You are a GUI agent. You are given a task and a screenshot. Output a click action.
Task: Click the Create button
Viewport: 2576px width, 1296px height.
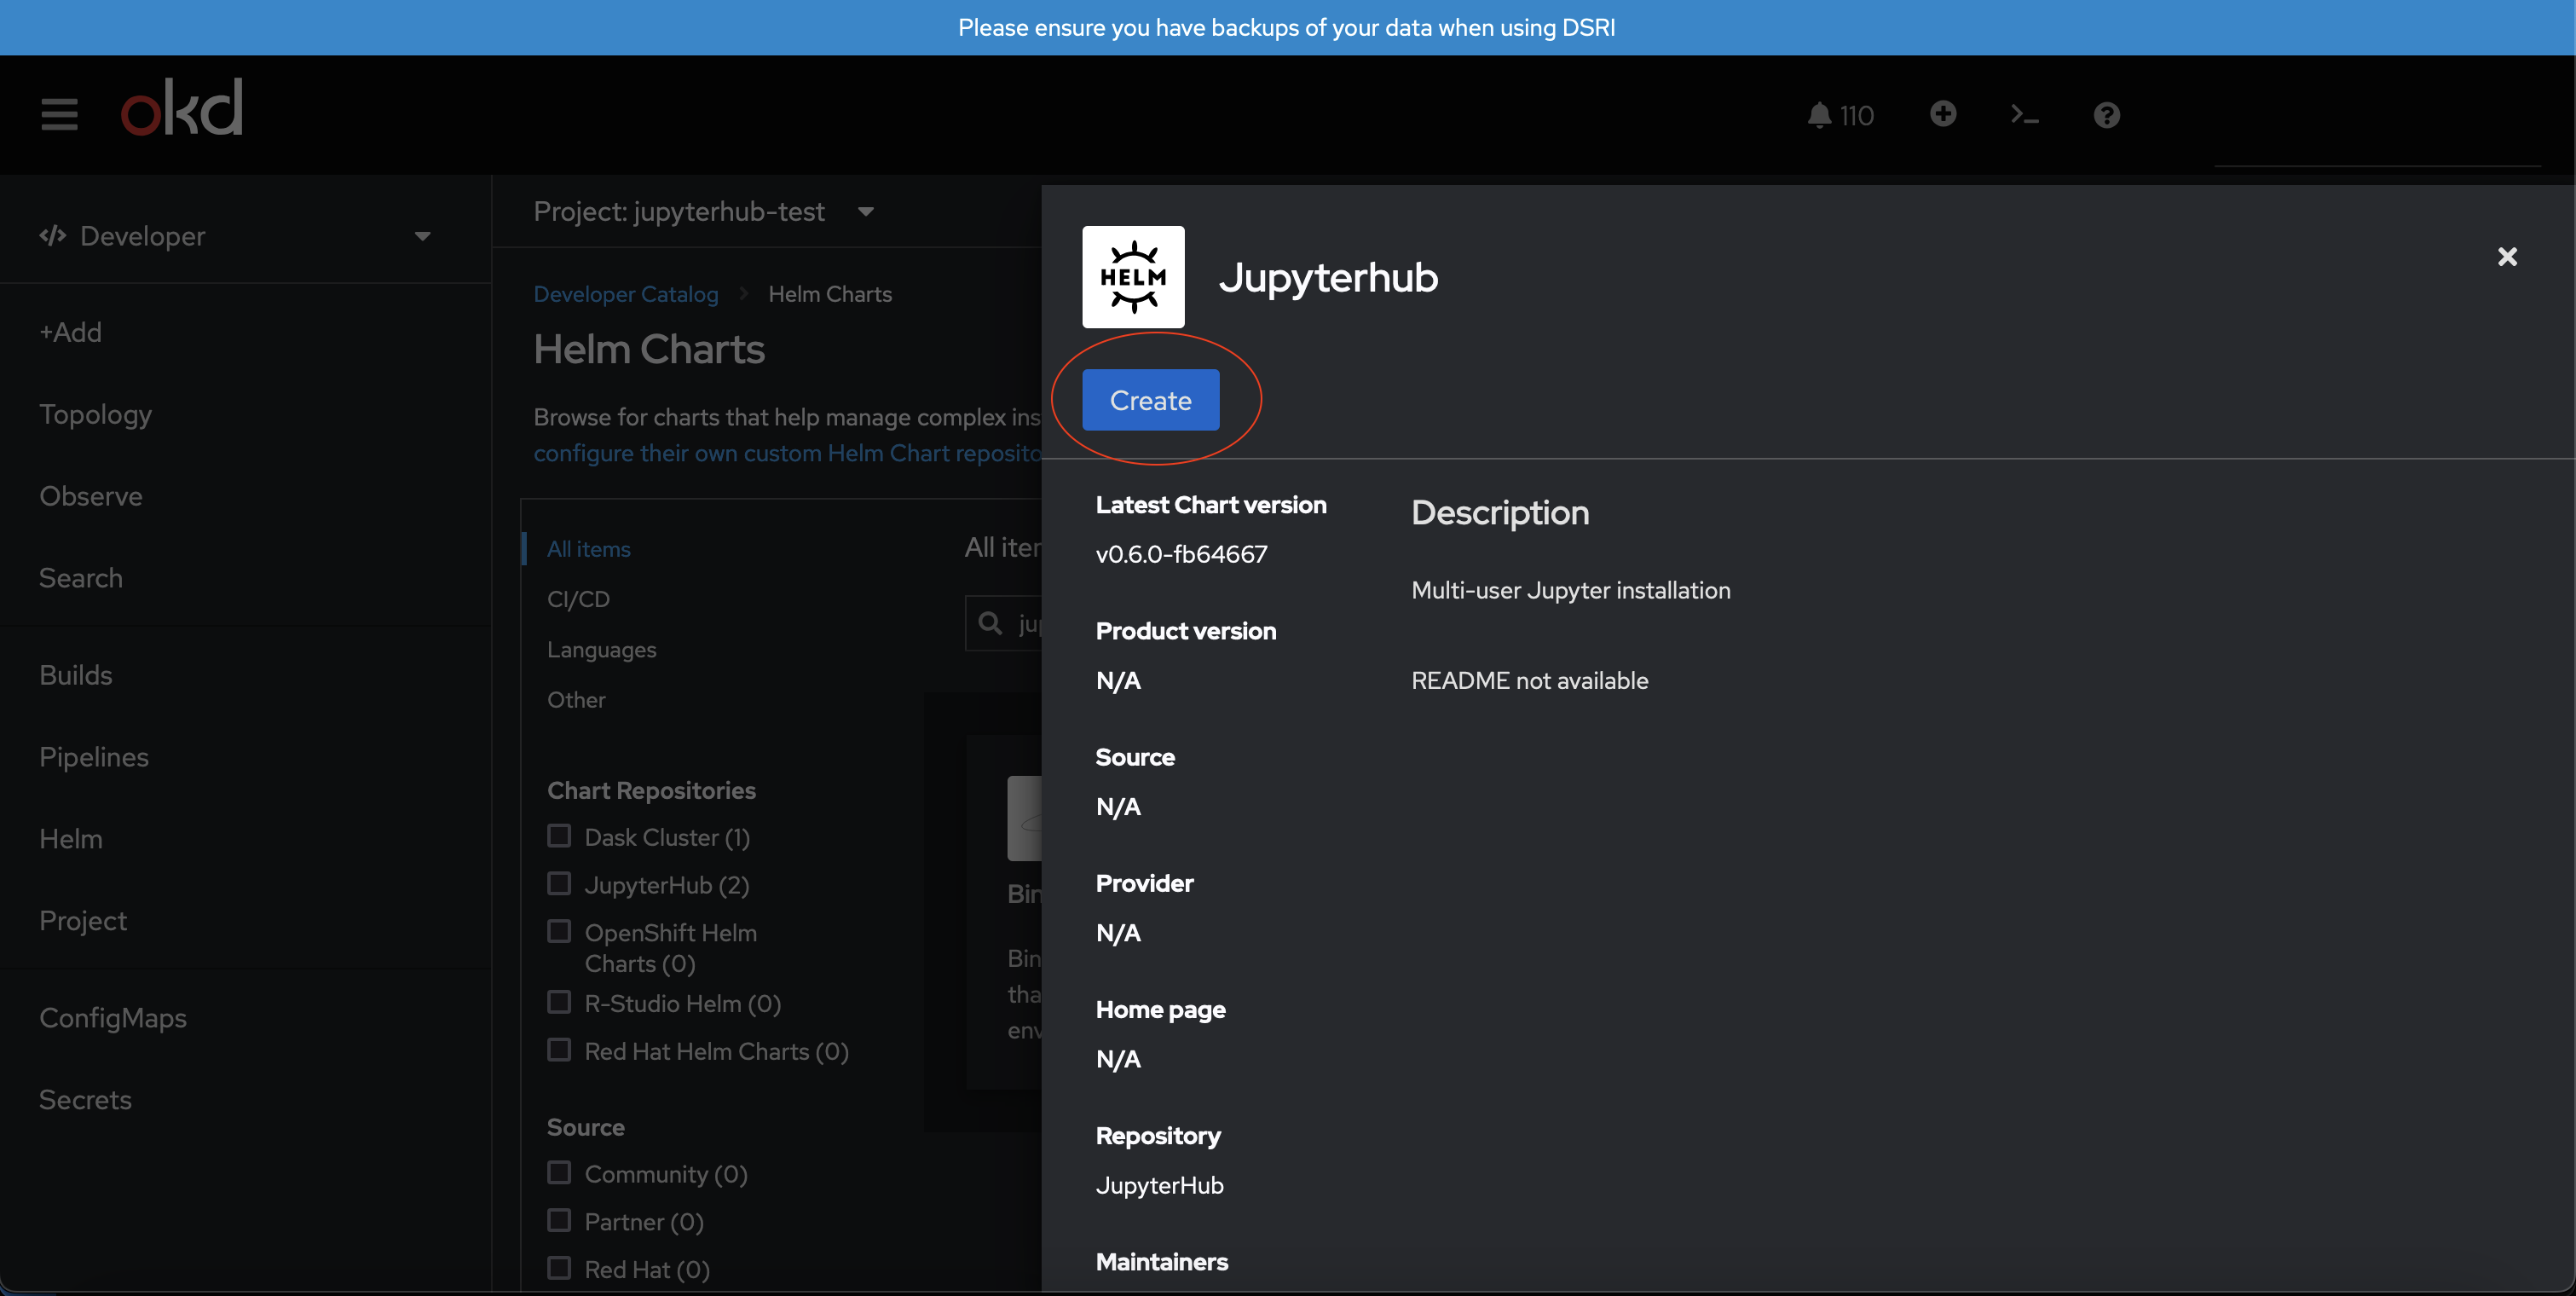click(1150, 400)
